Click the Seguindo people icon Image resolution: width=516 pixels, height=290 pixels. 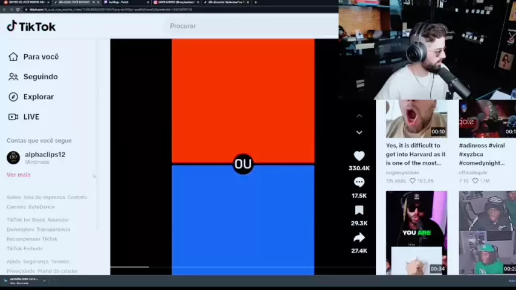[13, 77]
